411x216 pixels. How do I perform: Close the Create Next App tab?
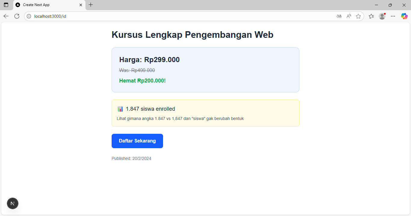point(81,5)
